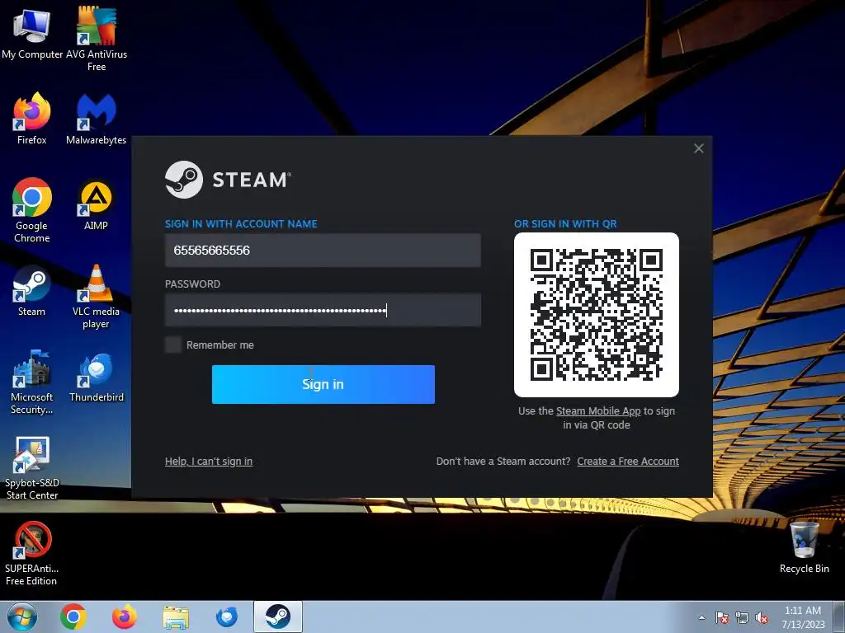Viewport: 845px width, 633px height.
Task: Select the Malwarebytes desktop shortcut
Action: coord(97,119)
